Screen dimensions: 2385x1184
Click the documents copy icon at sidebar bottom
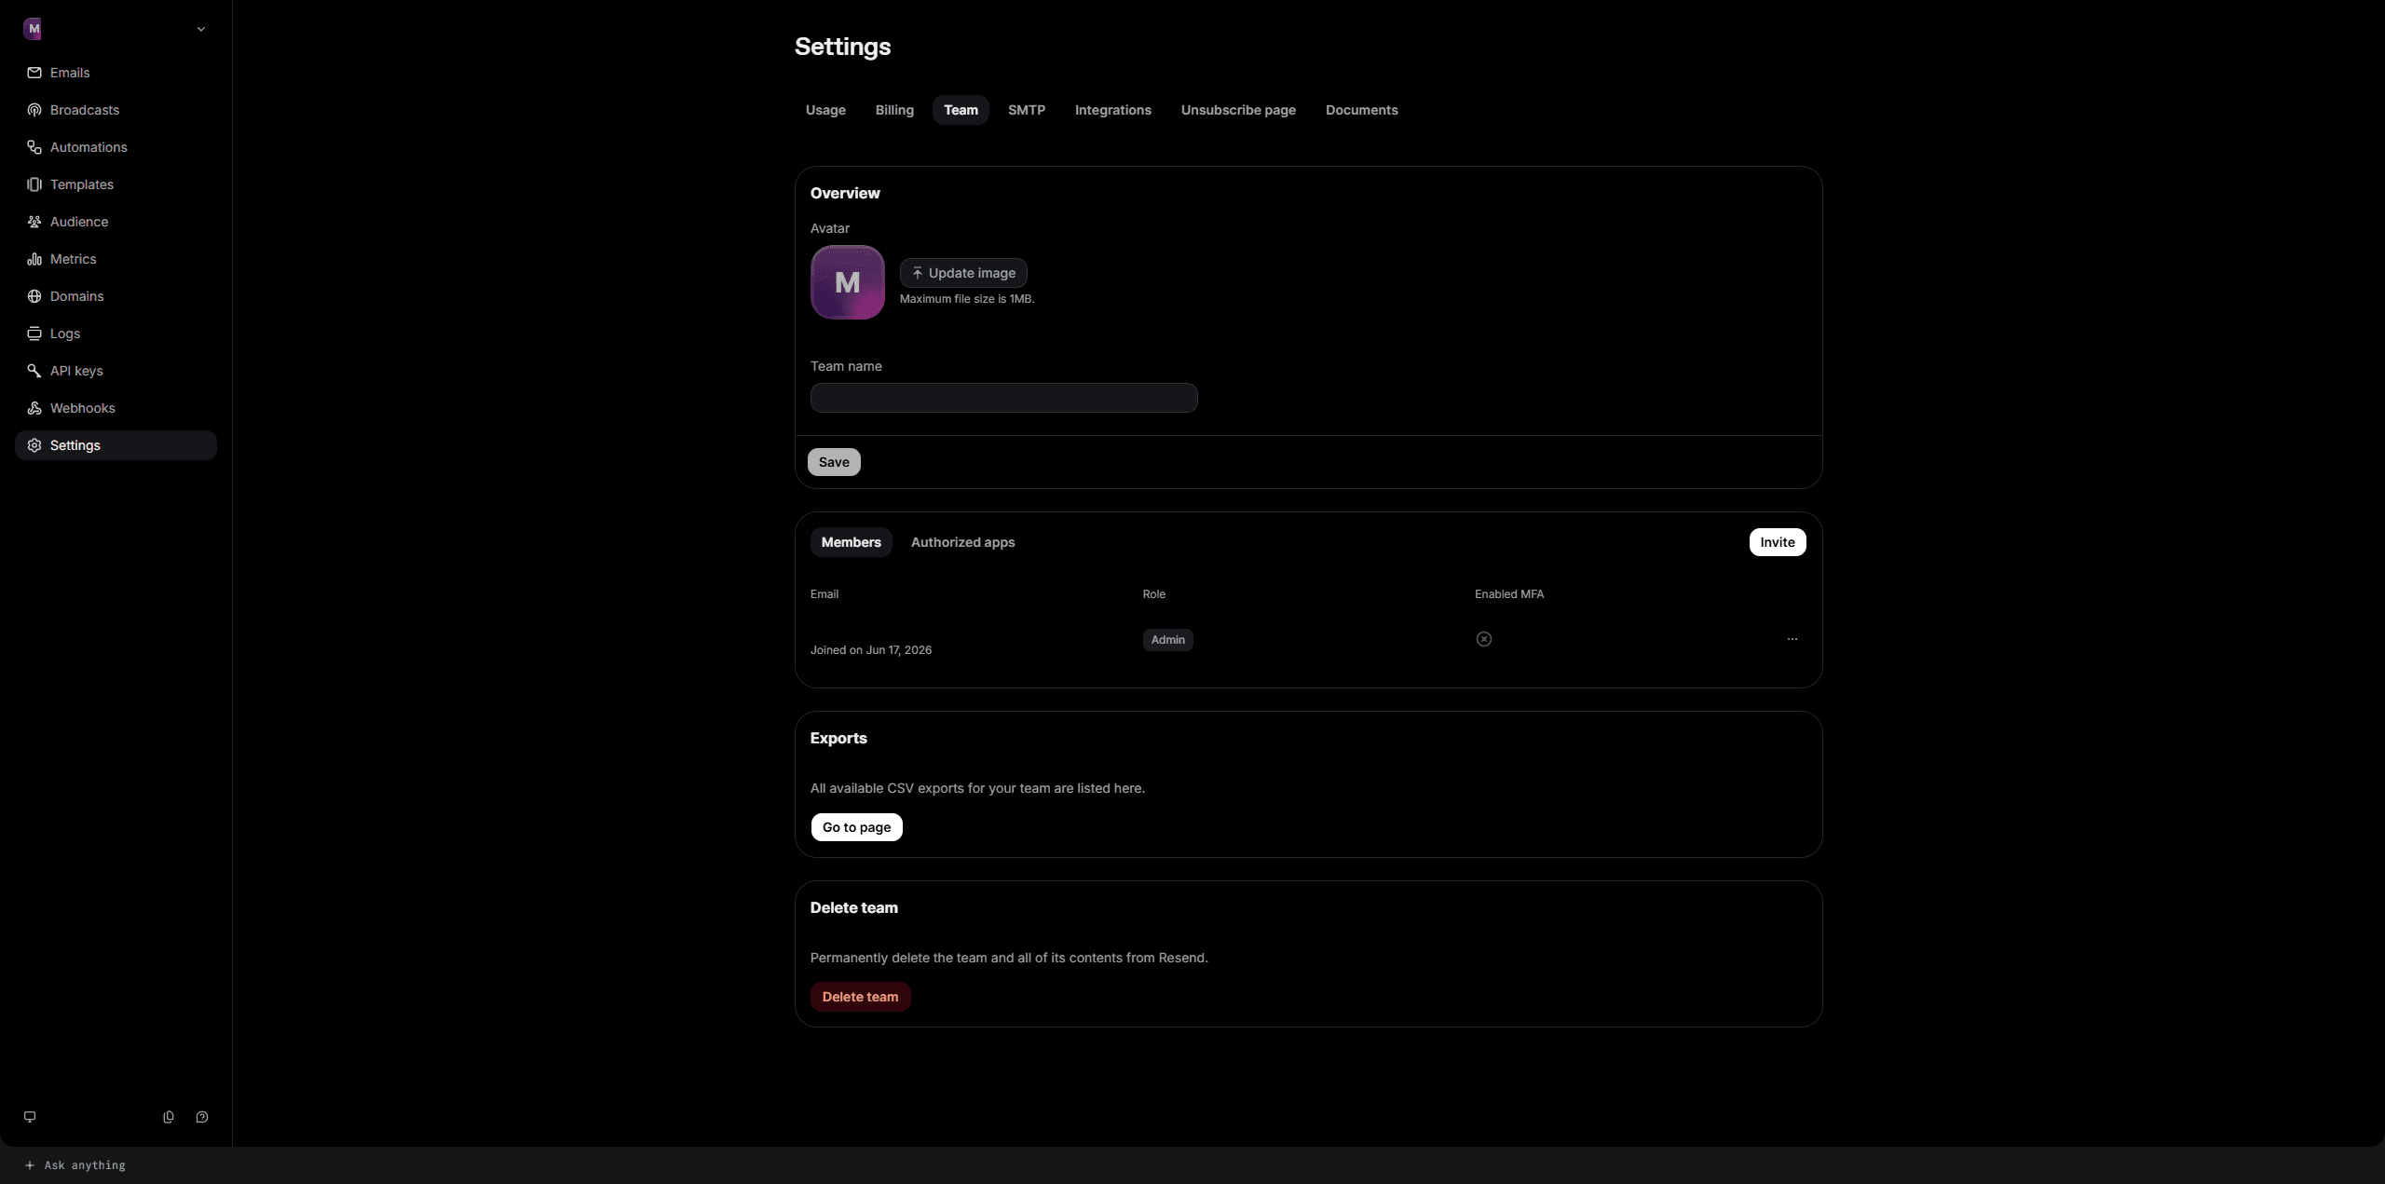coord(169,1117)
